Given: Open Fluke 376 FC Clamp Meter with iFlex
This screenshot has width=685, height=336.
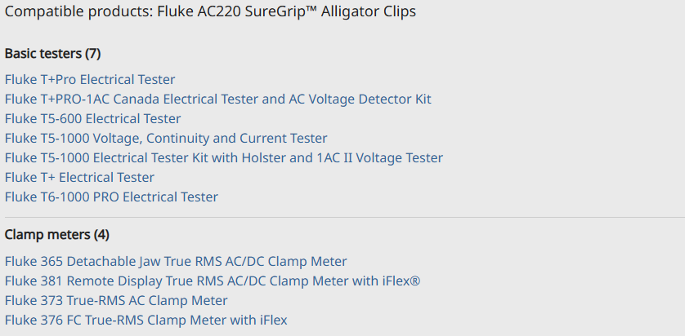Looking at the screenshot, I should click(146, 321).
